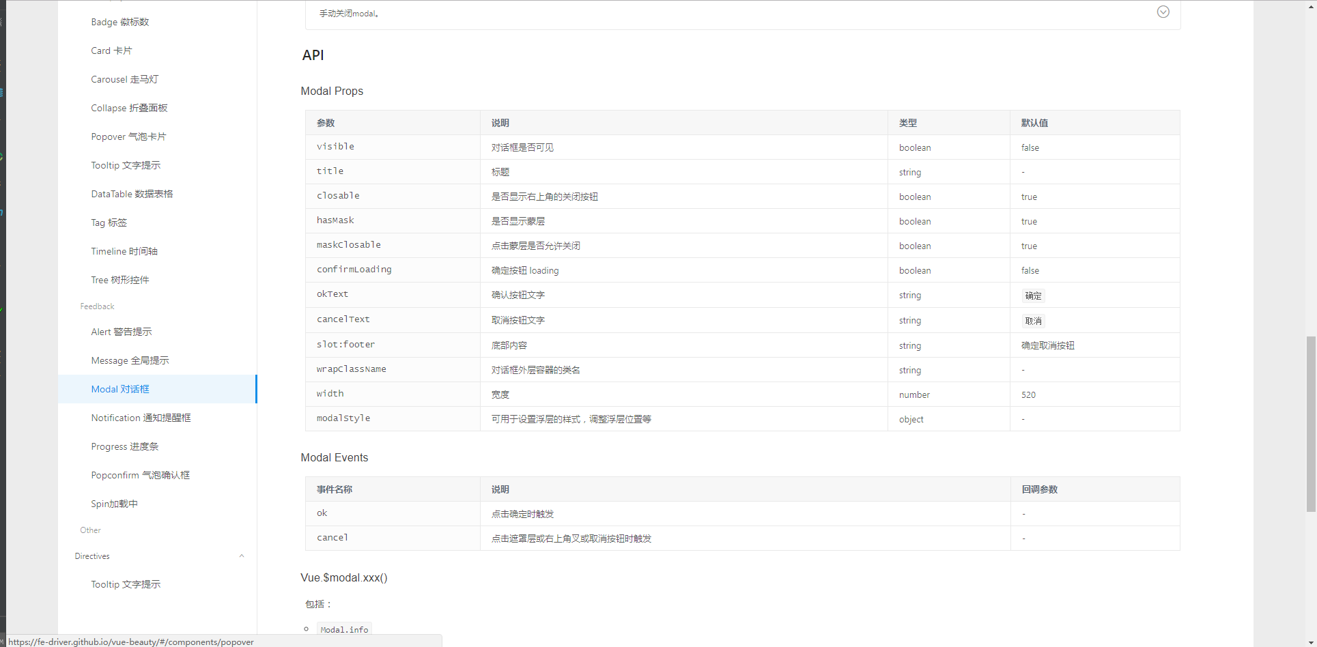Open Tag 标签 page
Viewport: 1317px width, 647px height.
tap(109, 222)
